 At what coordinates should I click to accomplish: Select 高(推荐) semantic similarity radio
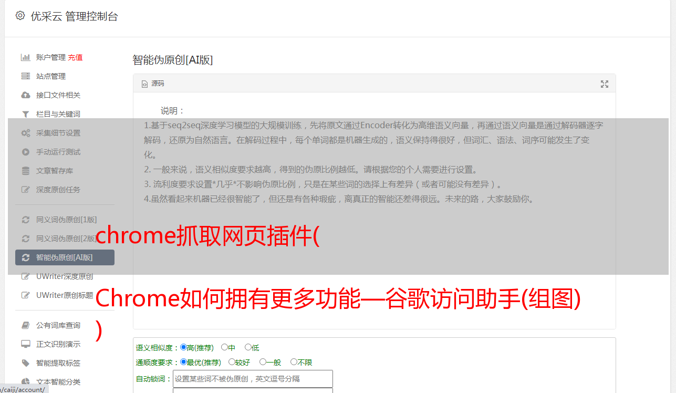[x=183, y=347]
